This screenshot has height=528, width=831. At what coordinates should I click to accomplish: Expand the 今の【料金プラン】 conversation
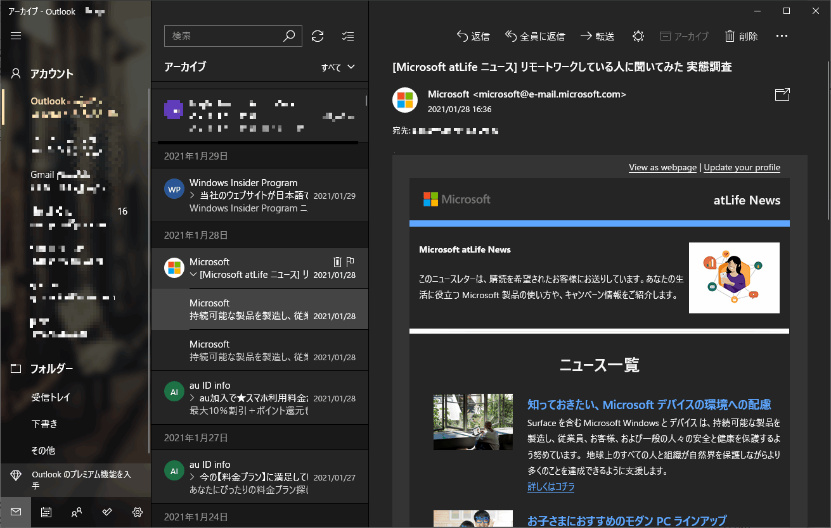[x=193, y=477]
